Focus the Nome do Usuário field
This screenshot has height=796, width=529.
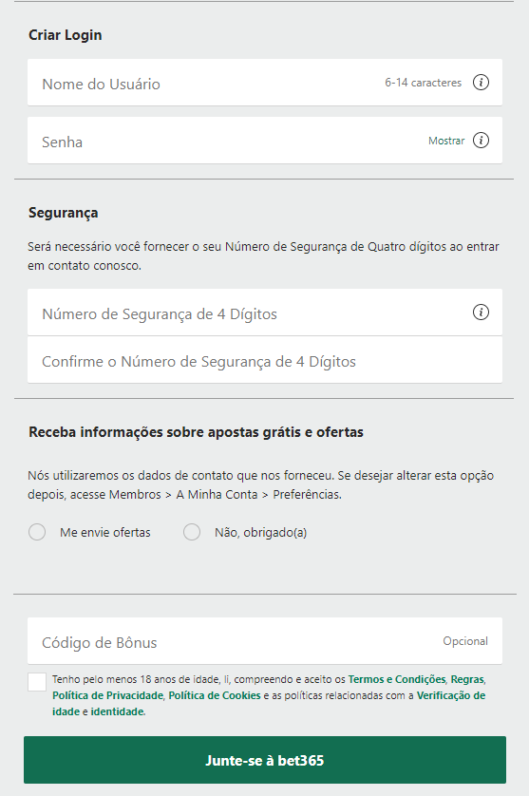tap(264, 83)
